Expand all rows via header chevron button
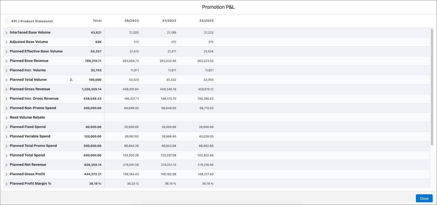Screen dimensions: 437x205 (7, 21)
